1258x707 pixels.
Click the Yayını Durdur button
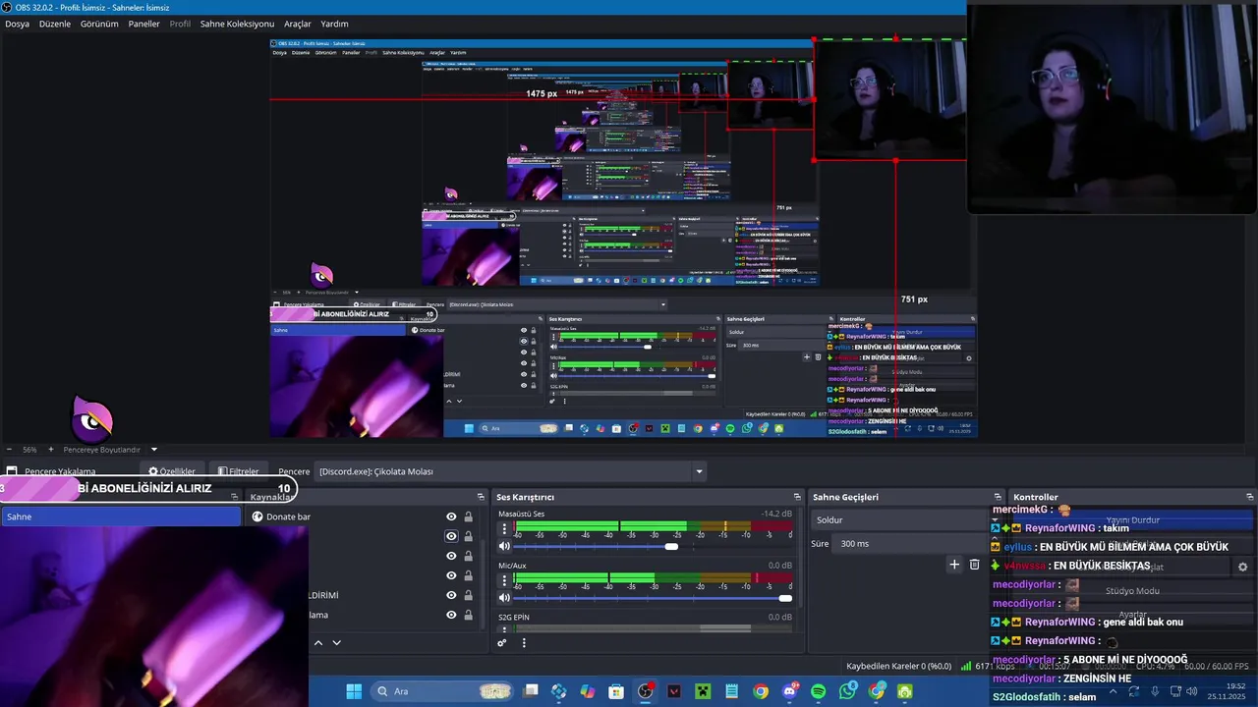(1132, 520)
